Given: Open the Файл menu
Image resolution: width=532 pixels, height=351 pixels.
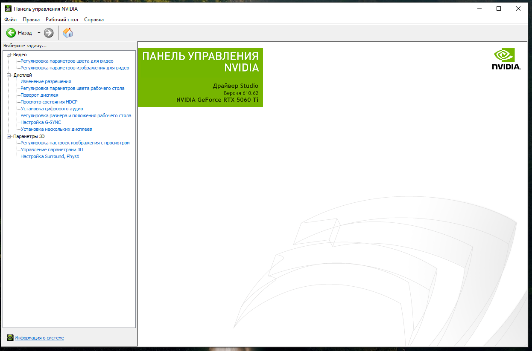Looking at the screenshot, I should tap(11, 20).
